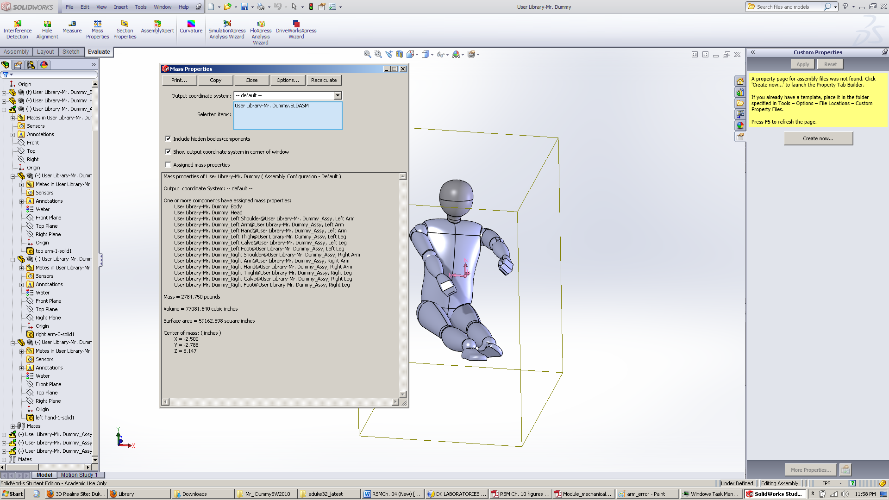The height and width of the screenshot is (500, 889).
Task: Show the DisplayManager tab
Action: [x=44, y=65]
